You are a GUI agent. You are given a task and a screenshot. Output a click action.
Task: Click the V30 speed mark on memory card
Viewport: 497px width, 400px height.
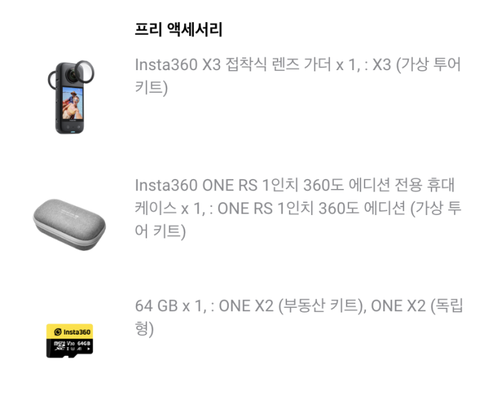coord(71,343)
